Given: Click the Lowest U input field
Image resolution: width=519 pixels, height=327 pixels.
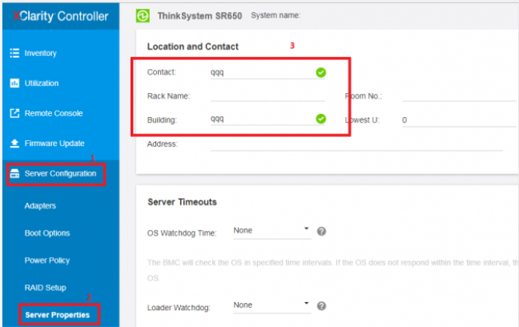Looking at the screenshot, I should [x=460, y=120].
